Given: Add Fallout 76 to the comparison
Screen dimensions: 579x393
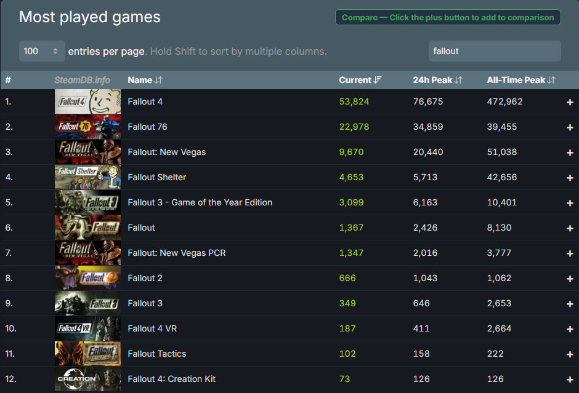Looking at the screenshot, I should (569, 127).
